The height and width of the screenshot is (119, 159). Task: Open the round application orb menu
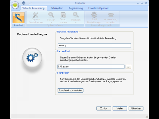[x=15, y=5]
